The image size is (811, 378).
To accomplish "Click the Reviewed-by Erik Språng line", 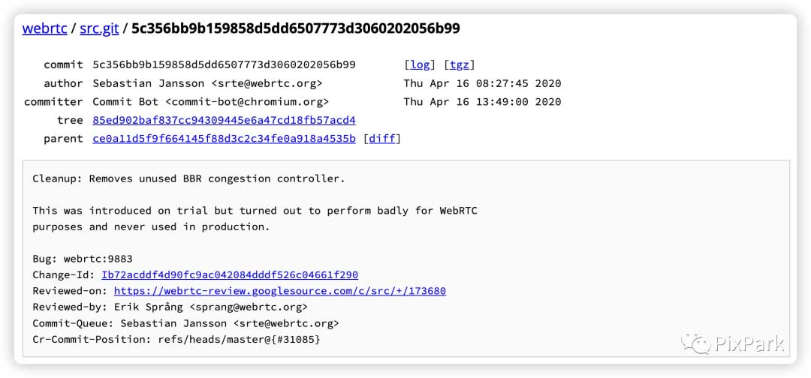I will (170, 307).
